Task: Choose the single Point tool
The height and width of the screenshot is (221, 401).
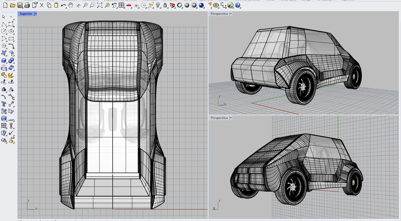Action: click(x=11, y=17)
